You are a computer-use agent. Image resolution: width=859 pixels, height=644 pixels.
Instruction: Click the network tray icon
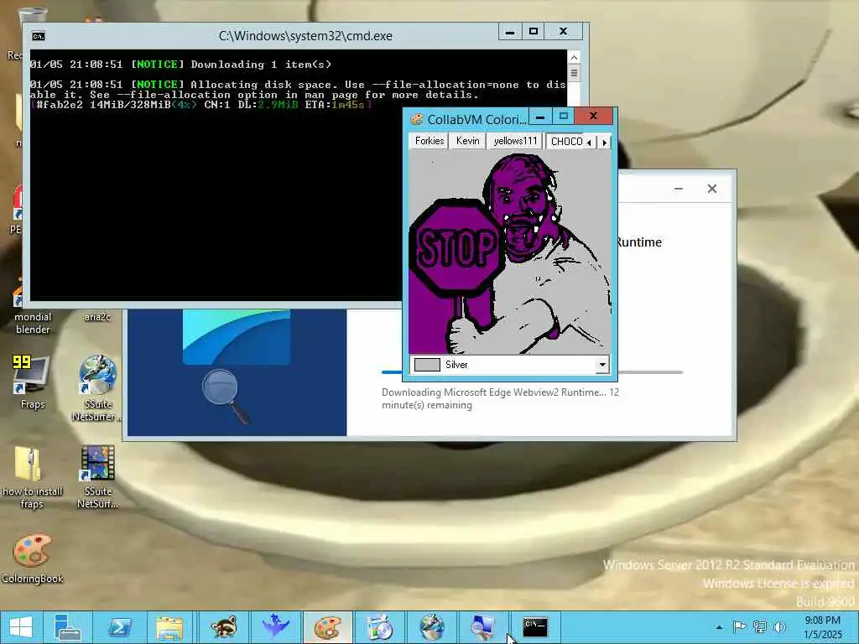pyautogui.click(x=759, y=627)
